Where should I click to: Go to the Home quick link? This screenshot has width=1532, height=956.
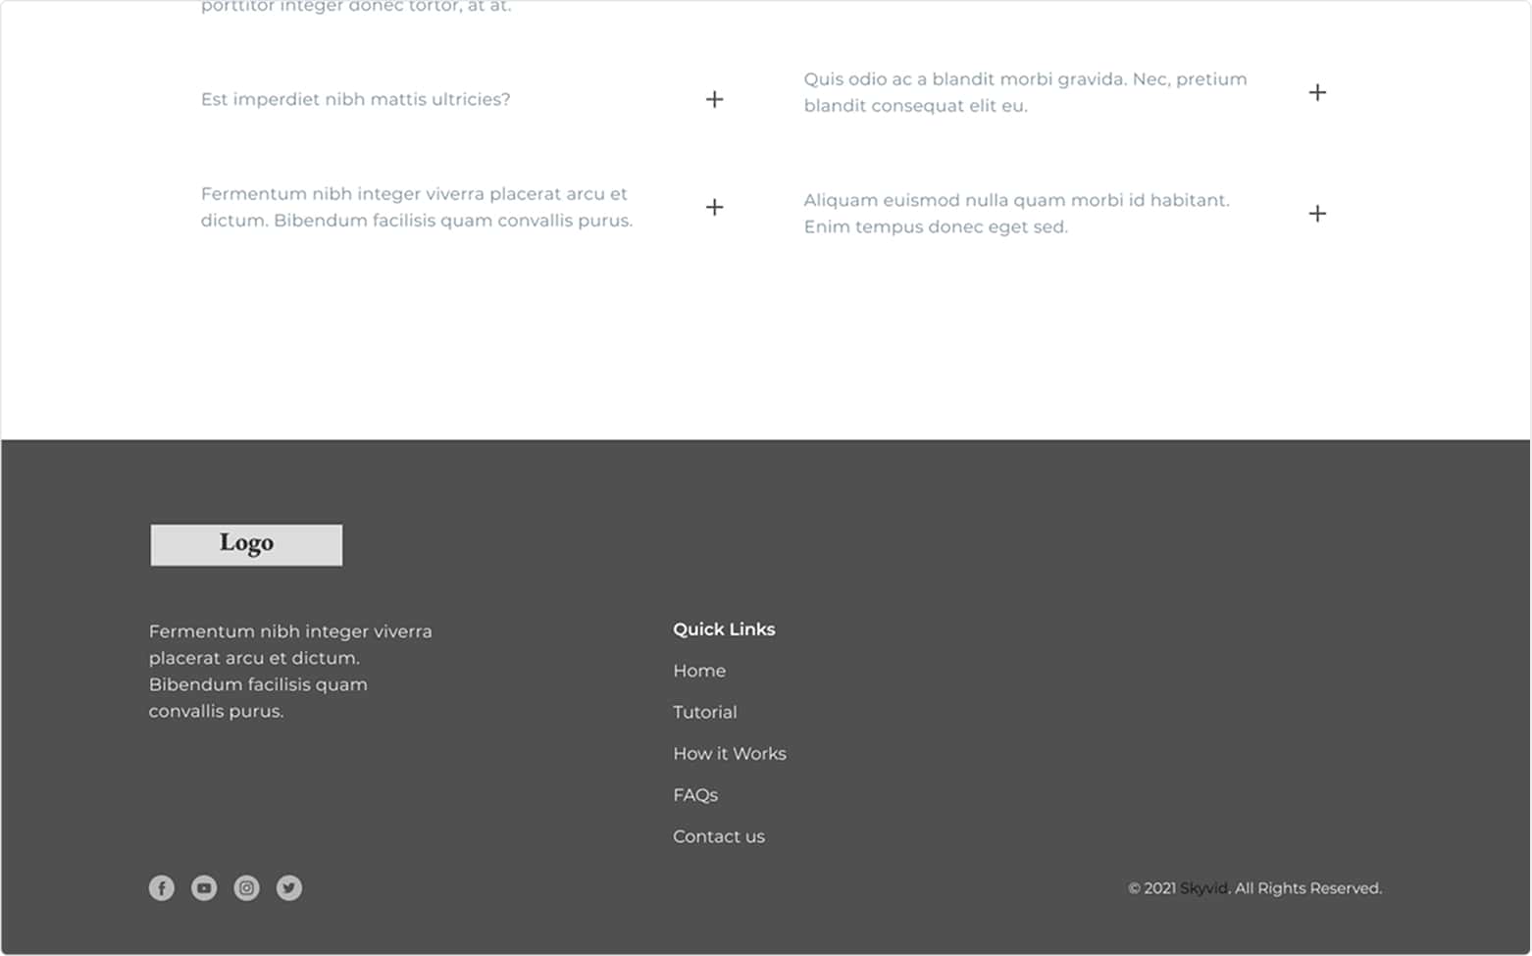(x=699, y=671)
